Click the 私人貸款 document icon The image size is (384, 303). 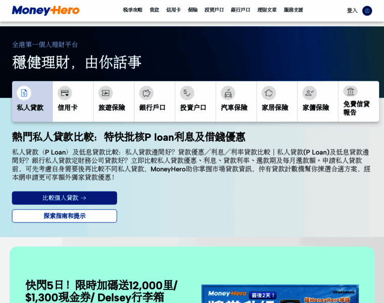[24, 93]
